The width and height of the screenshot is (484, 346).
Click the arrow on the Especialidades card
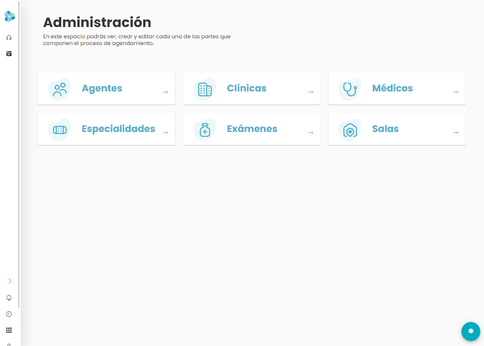[165, 132]
